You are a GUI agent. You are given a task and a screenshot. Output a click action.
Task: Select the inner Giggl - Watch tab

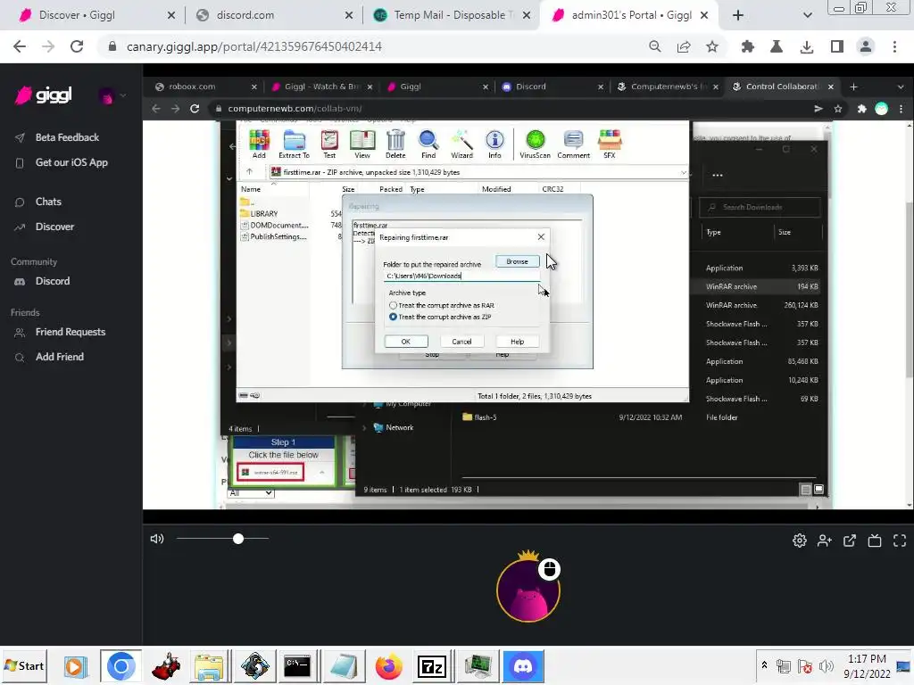(x=320, y=87)
